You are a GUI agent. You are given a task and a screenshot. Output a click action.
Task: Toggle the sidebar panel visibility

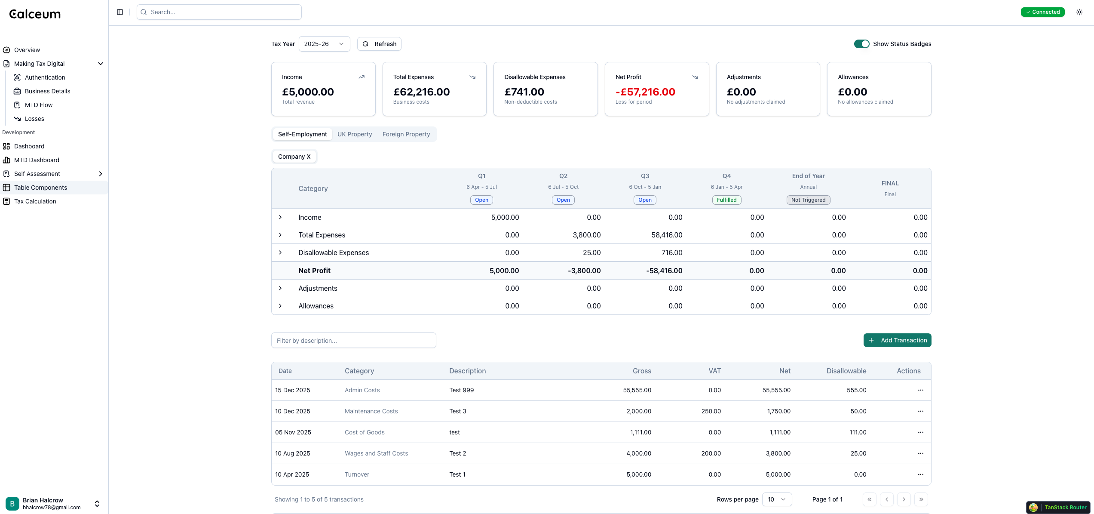[120, 12]
